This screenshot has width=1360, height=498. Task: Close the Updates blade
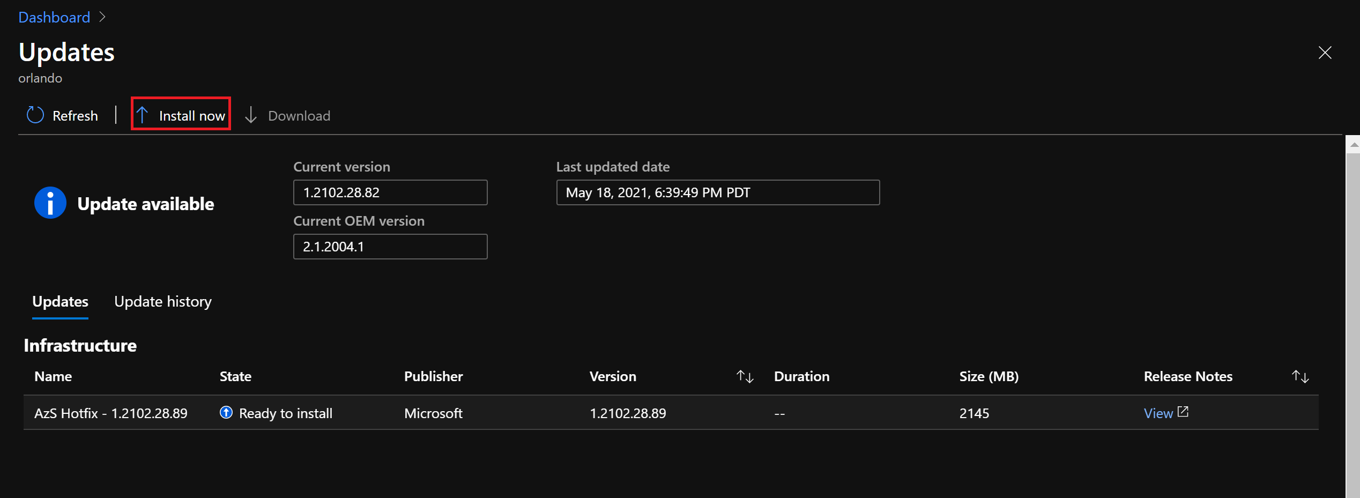(x=1325, y=53)
